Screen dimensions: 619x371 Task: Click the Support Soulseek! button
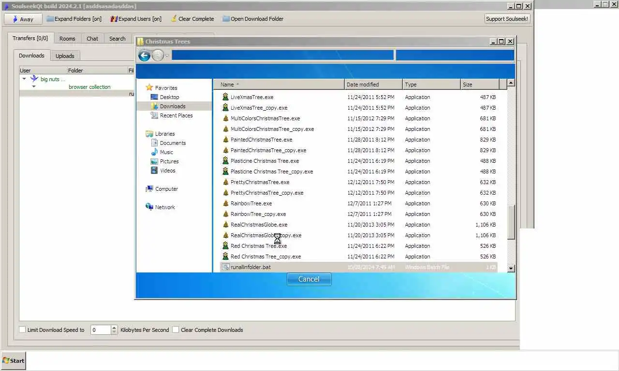tap(507, 19)
